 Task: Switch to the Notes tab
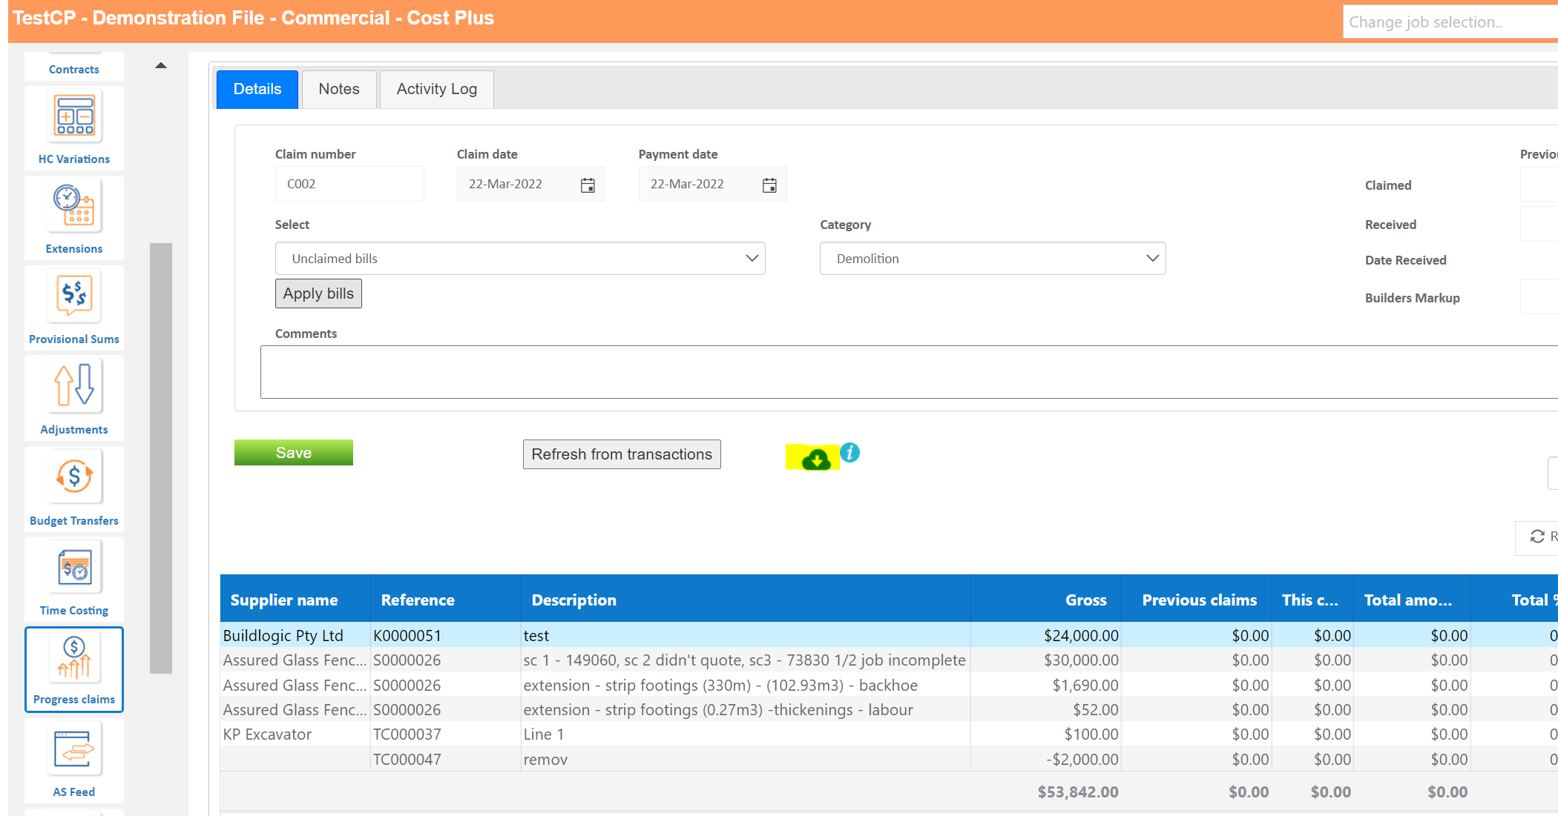339,89
